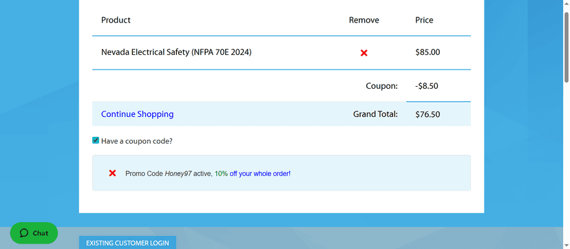Click the page's vertical scrollbar thumb
The height and width of the screenshot is (249, 570).
point(566,47)
